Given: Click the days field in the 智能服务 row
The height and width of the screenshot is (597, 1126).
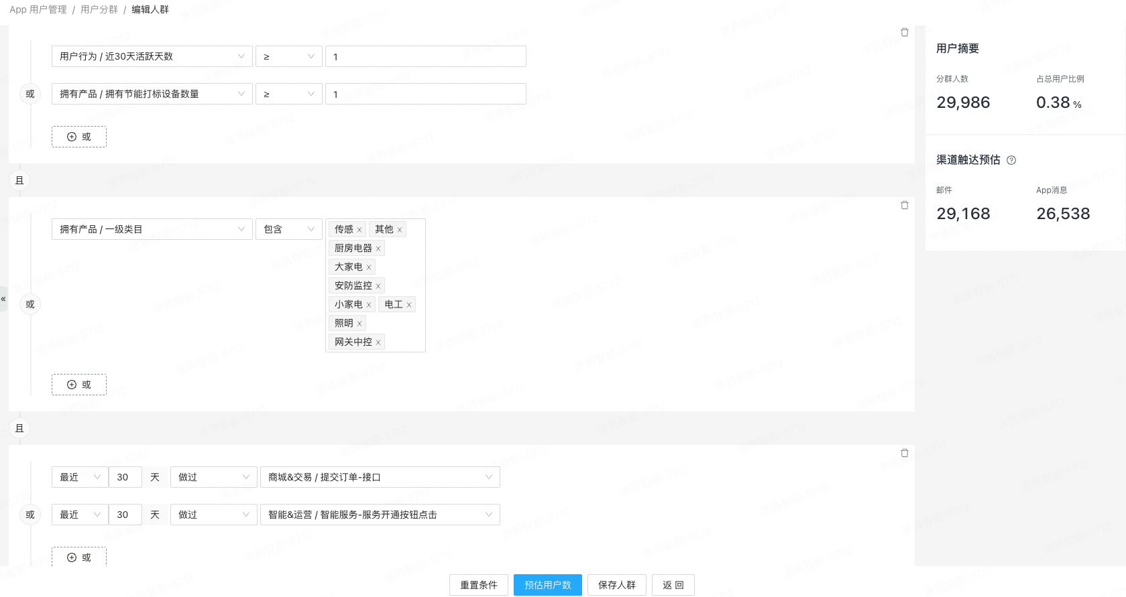Looking at the screenshot, I should [125, 515].
